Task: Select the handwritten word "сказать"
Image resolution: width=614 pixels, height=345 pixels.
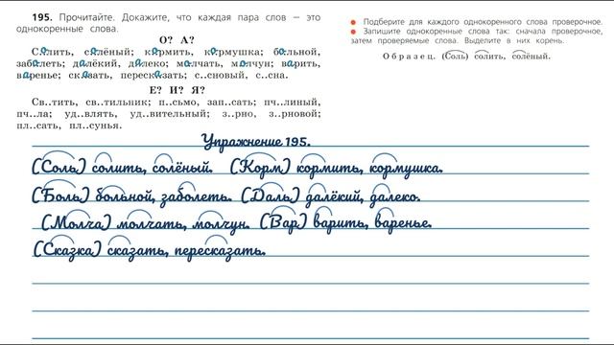Action: (x=137, y=251)
